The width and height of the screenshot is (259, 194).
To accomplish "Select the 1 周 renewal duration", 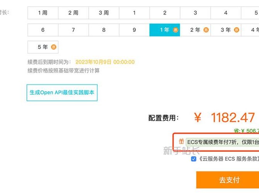I will [43, 13].
